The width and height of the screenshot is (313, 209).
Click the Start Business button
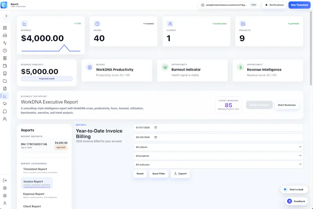(287, 105)
